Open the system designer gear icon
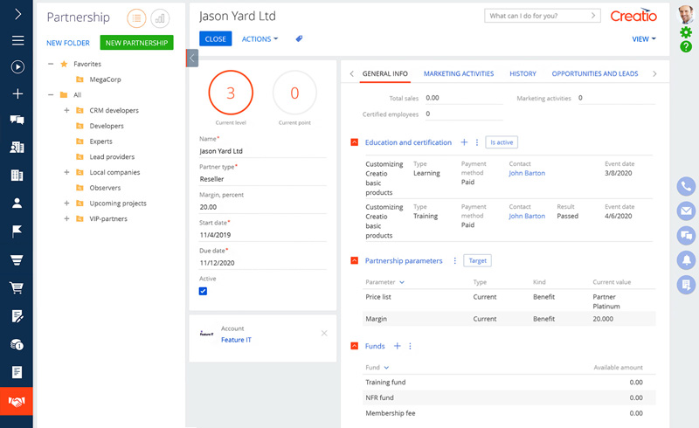Viewport: 699px width, 428px height. (686, 32)
